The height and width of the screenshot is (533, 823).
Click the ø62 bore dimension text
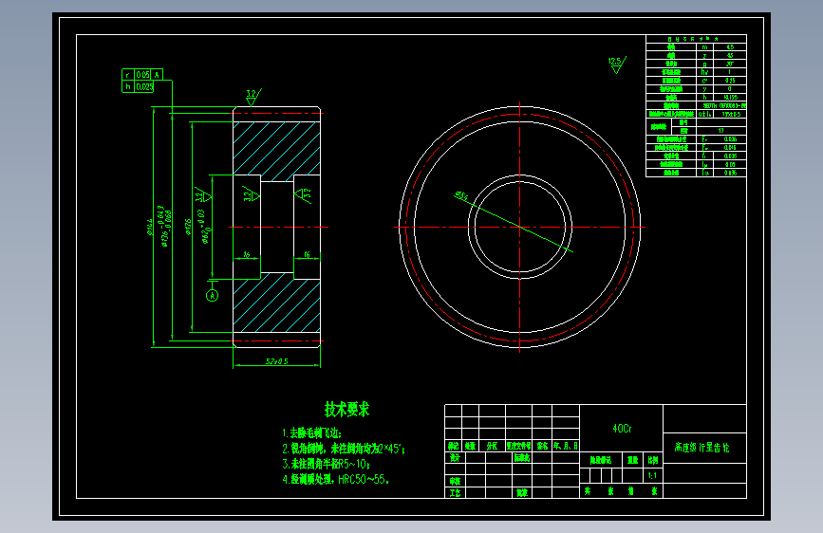205,228
